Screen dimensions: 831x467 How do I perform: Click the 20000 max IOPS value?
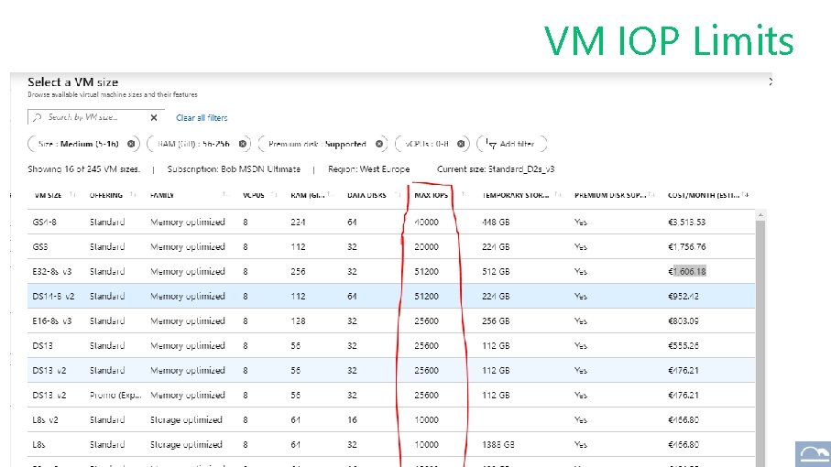(427, 246)
